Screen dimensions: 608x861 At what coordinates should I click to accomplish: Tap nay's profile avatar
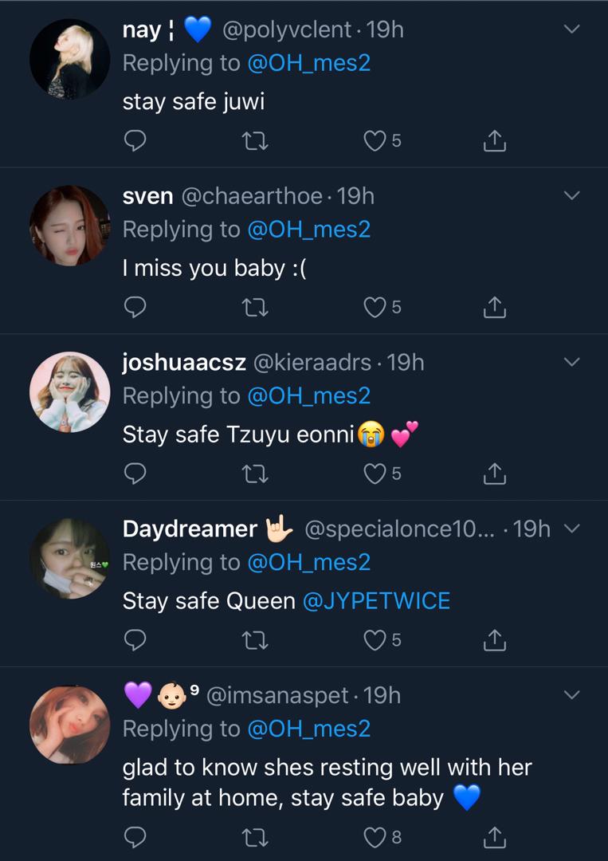pyautogui.click(x=69, y=59)
